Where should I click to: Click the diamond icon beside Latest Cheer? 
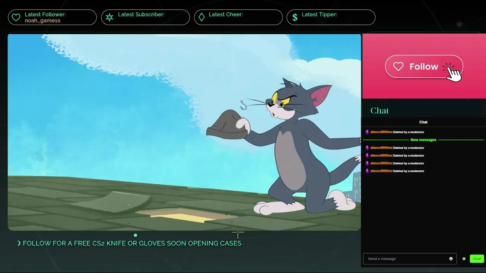click(x=202, y=17)
